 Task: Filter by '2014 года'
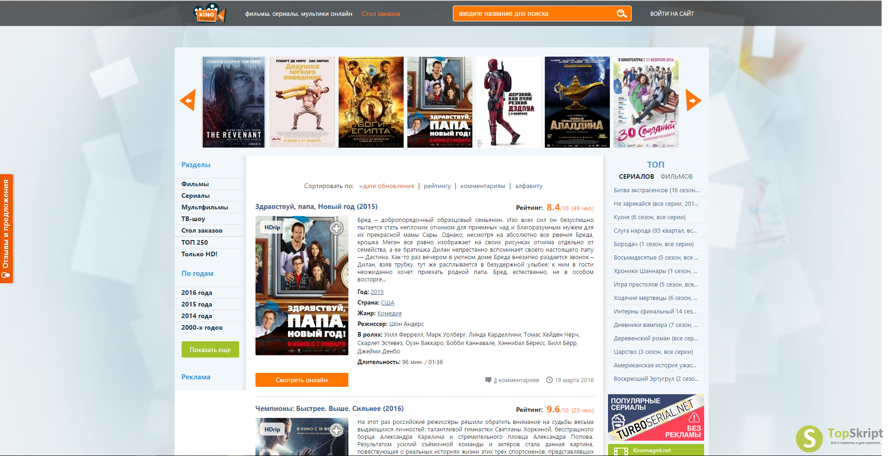[196, 316]
